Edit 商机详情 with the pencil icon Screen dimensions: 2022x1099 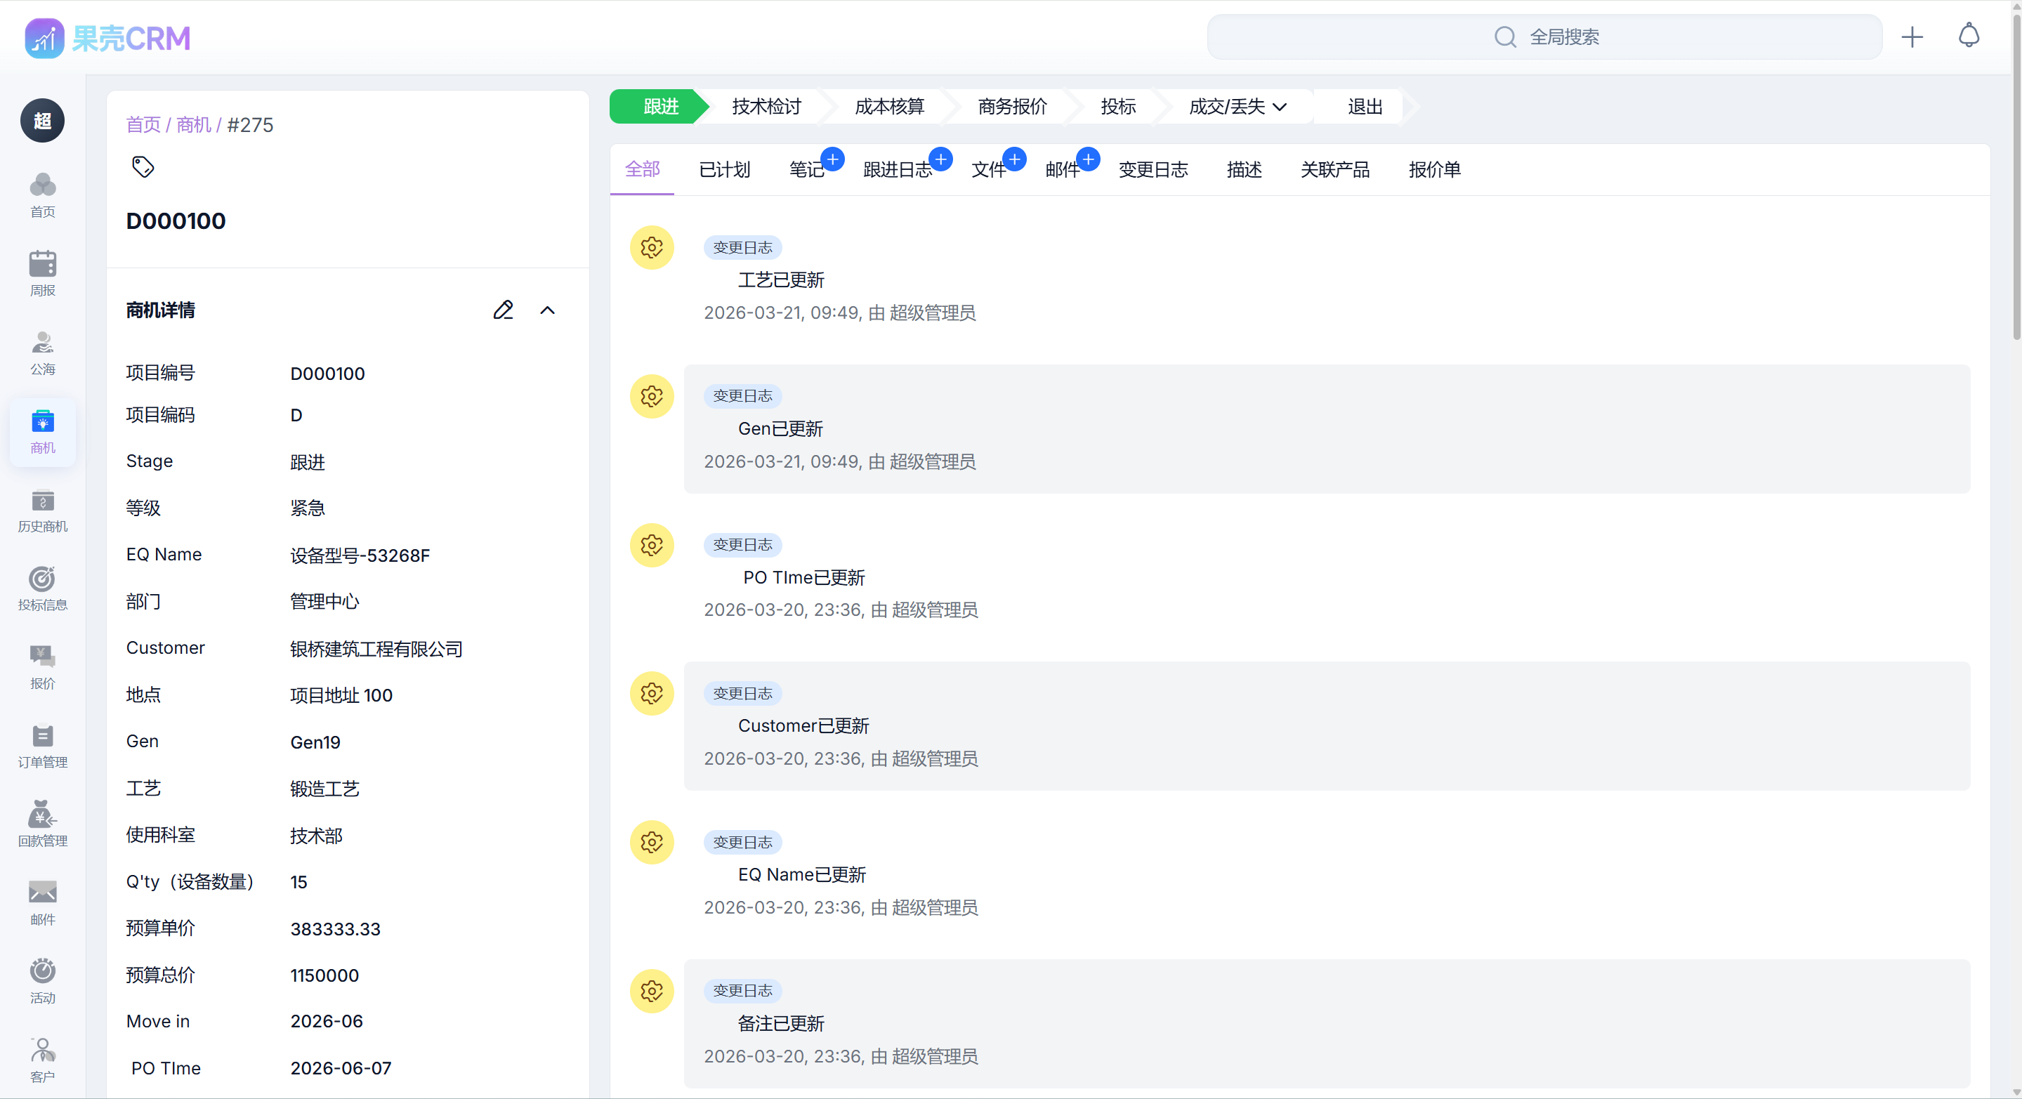[x=503, y=309]
